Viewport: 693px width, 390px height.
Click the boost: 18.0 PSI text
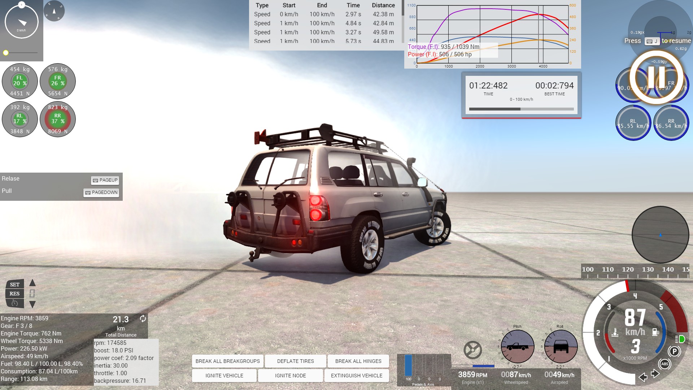pos(114,350)
